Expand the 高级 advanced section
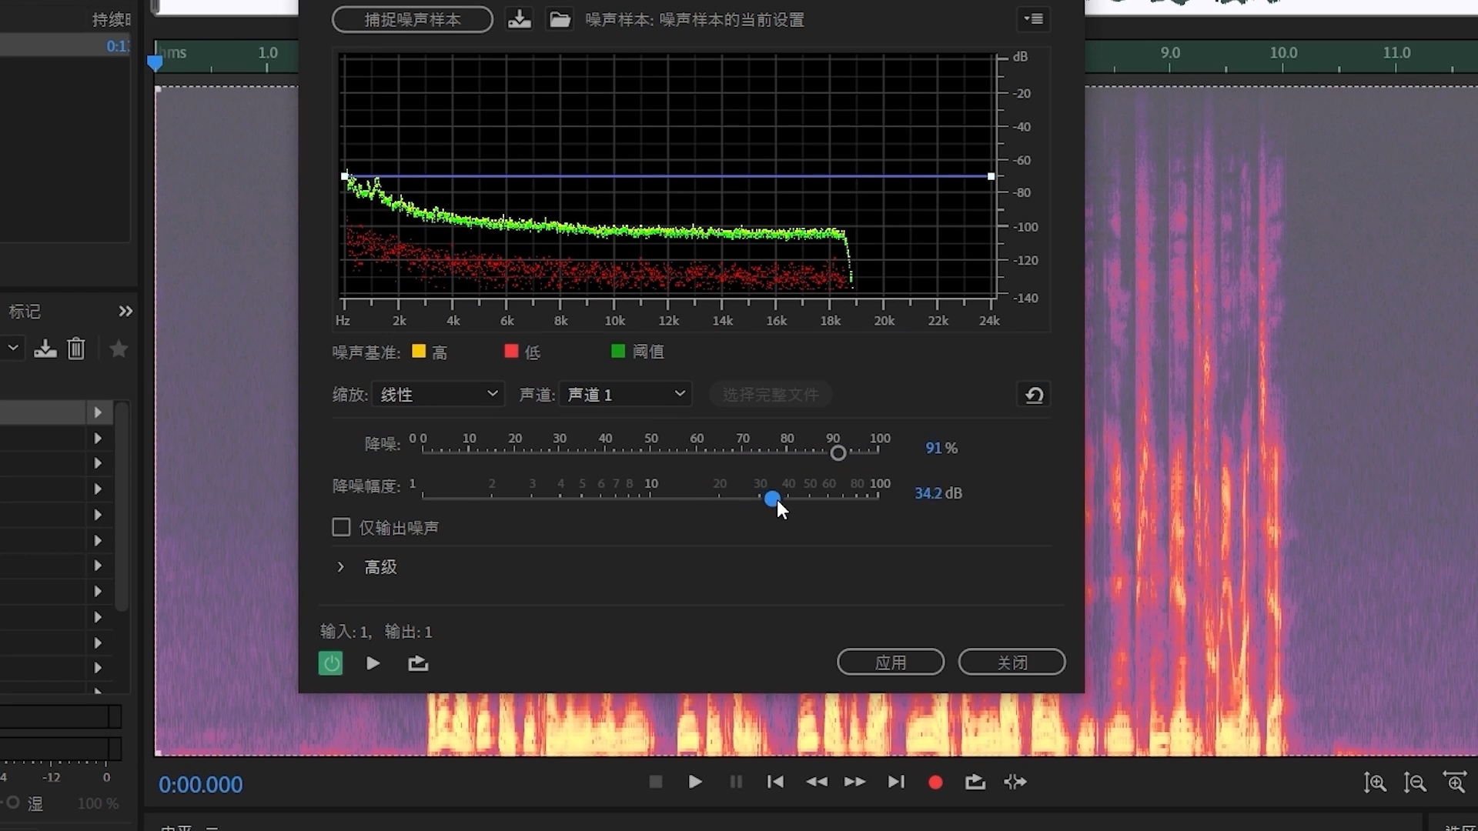1478x831 pixels. pos(341,567)
